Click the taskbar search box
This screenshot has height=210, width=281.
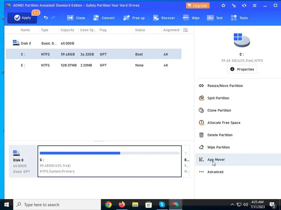[x=57, y=205]
